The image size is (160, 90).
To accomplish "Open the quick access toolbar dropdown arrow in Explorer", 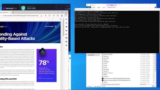I will (x=94, y=5).
